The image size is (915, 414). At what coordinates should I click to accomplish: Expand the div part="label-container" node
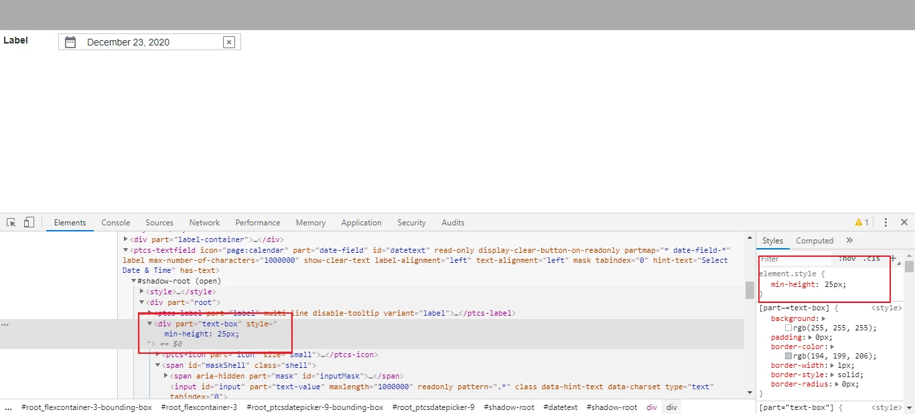tap(126, 239)
